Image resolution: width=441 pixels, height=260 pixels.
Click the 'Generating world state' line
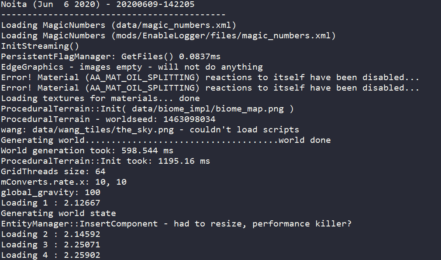59,213
